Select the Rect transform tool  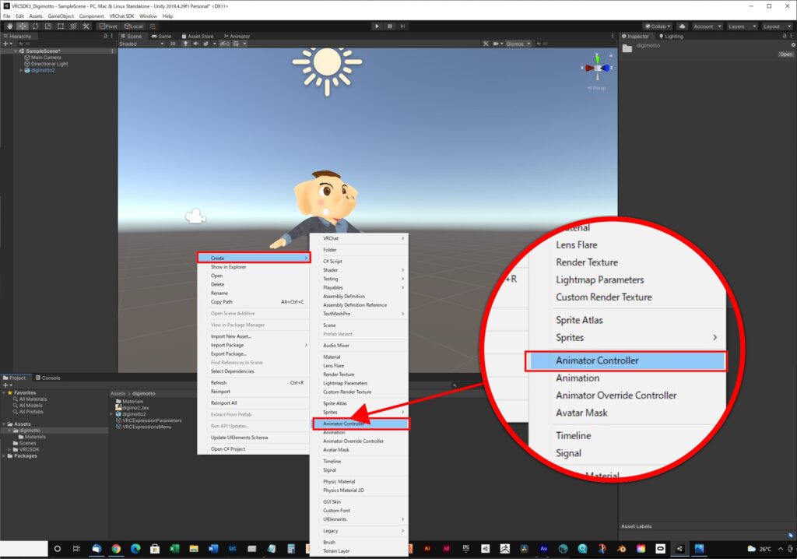61,26
